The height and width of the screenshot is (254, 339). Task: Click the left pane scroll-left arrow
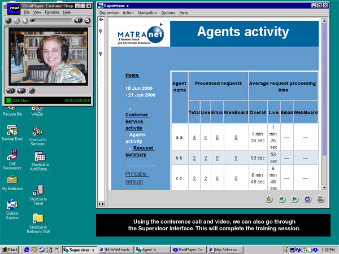click(x=99, y=204)
